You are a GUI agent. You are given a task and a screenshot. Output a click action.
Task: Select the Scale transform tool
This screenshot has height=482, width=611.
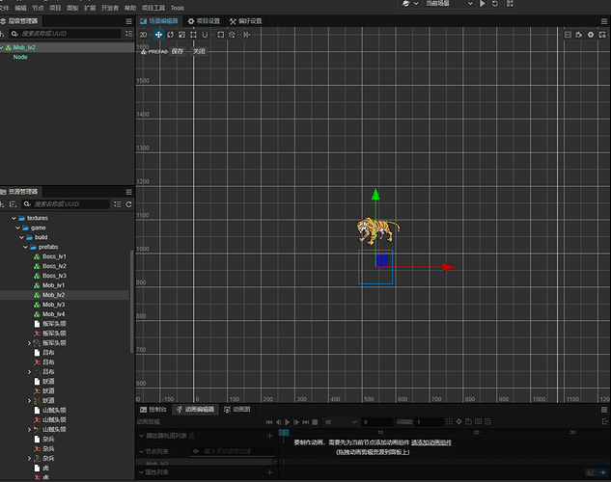[x=181, y=35]
